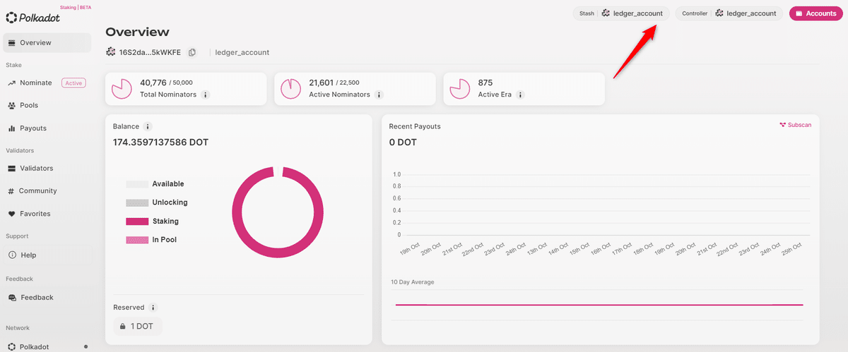Click the Staking legend swatch
The width and height of the screenshot is (848, 352).
coord(137,221)
